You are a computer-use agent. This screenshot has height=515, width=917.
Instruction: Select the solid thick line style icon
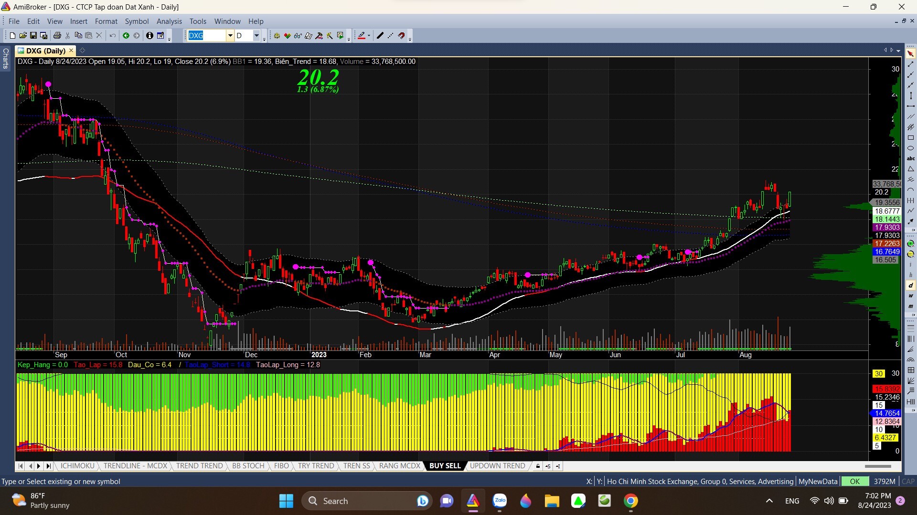380,35
